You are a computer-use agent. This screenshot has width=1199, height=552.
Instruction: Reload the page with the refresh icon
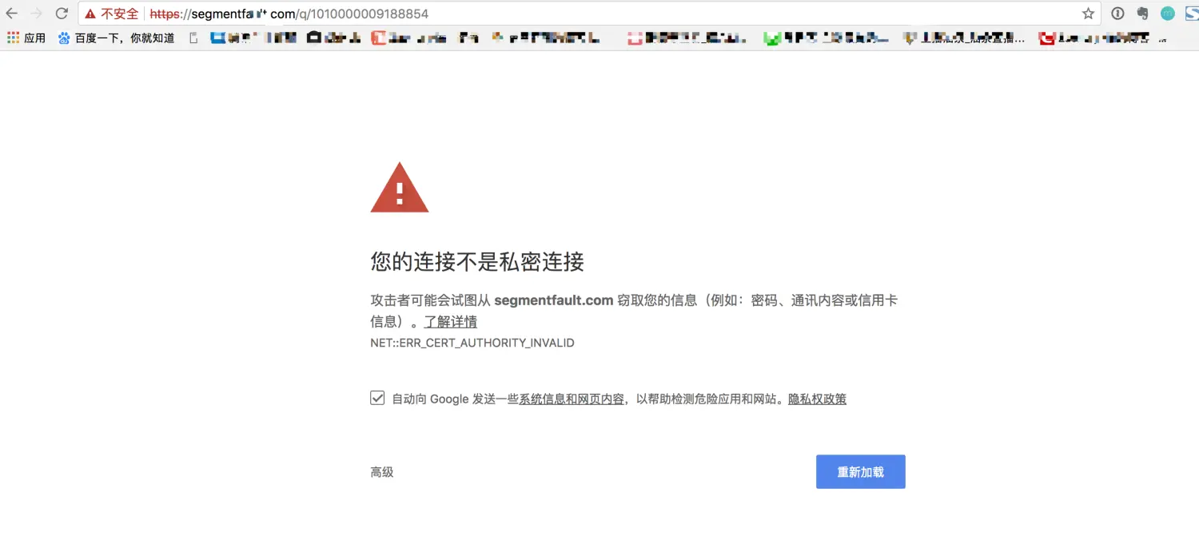(x=62, y=14)
